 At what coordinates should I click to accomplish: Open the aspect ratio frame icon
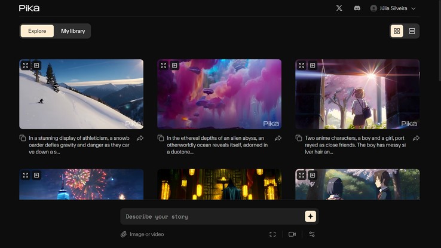(x=272, y=234)
